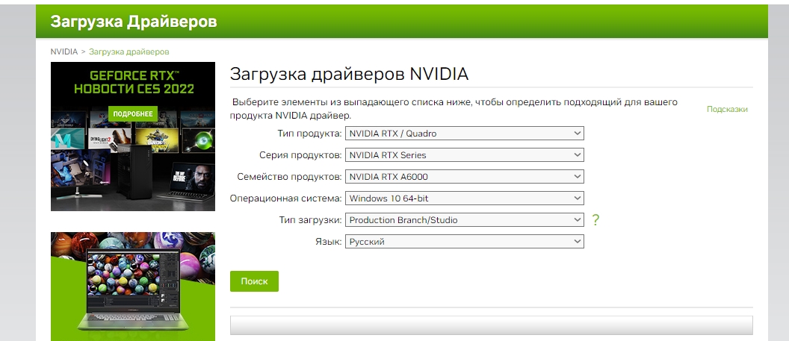Screen dimensions: 789x341
Task: Click the green Поиск button
Action: [254, 281]
